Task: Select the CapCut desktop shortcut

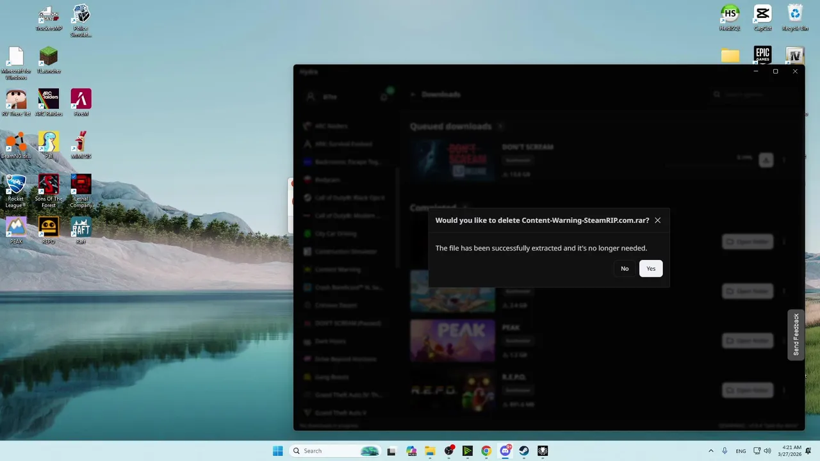Action: [762, 17]
